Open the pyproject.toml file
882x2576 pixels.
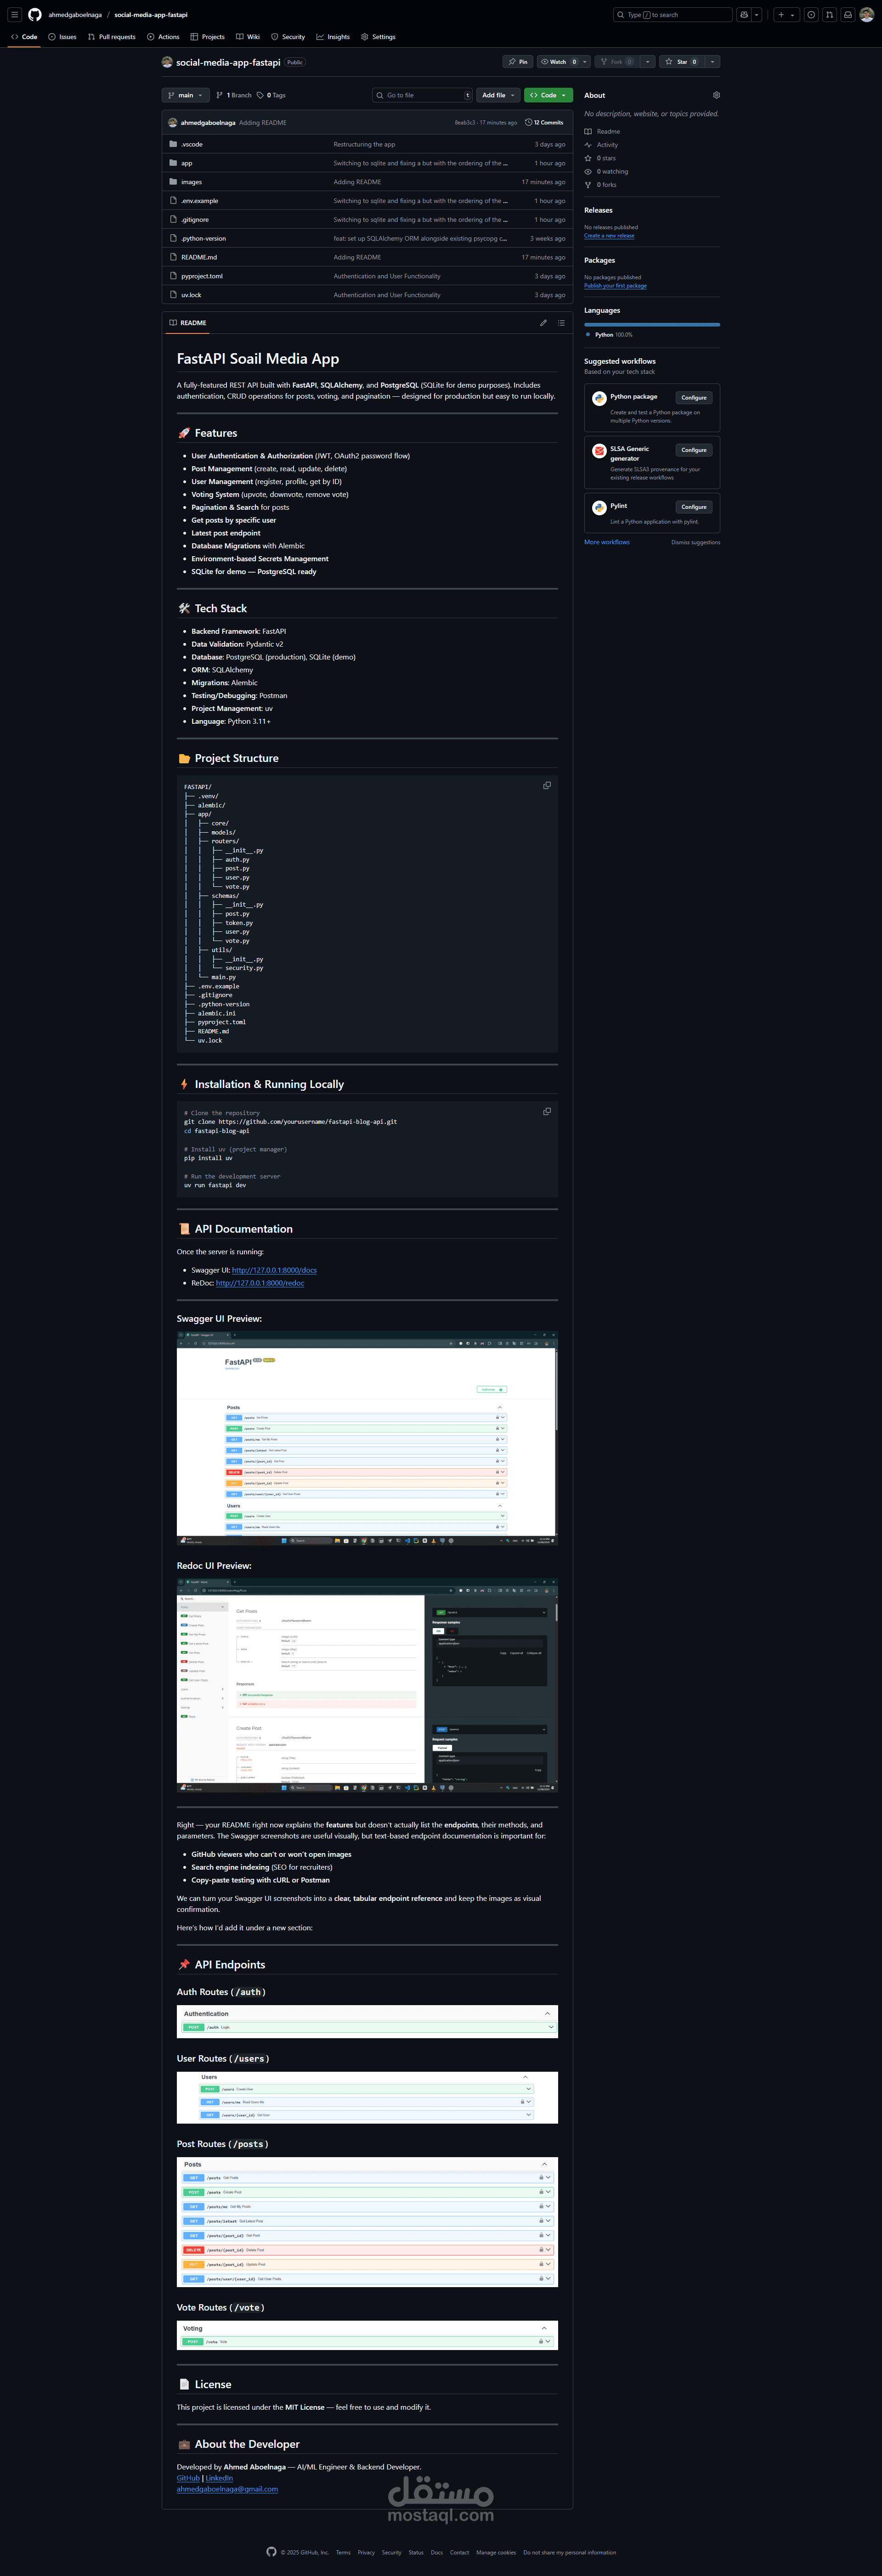[x=202, y=276]
